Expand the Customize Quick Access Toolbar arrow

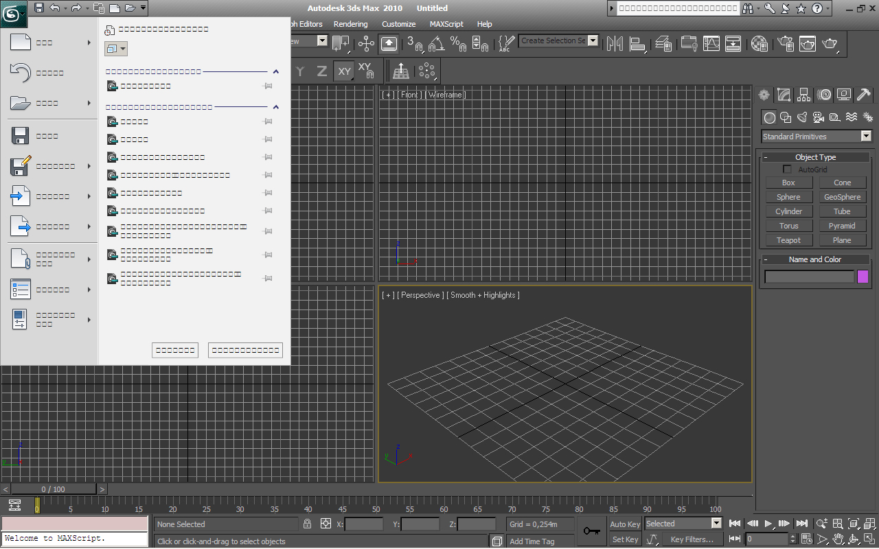[x=143, y=8]
